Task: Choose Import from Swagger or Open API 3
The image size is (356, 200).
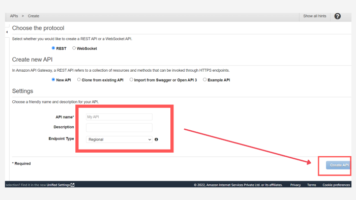Action: [x=131, y=80]
